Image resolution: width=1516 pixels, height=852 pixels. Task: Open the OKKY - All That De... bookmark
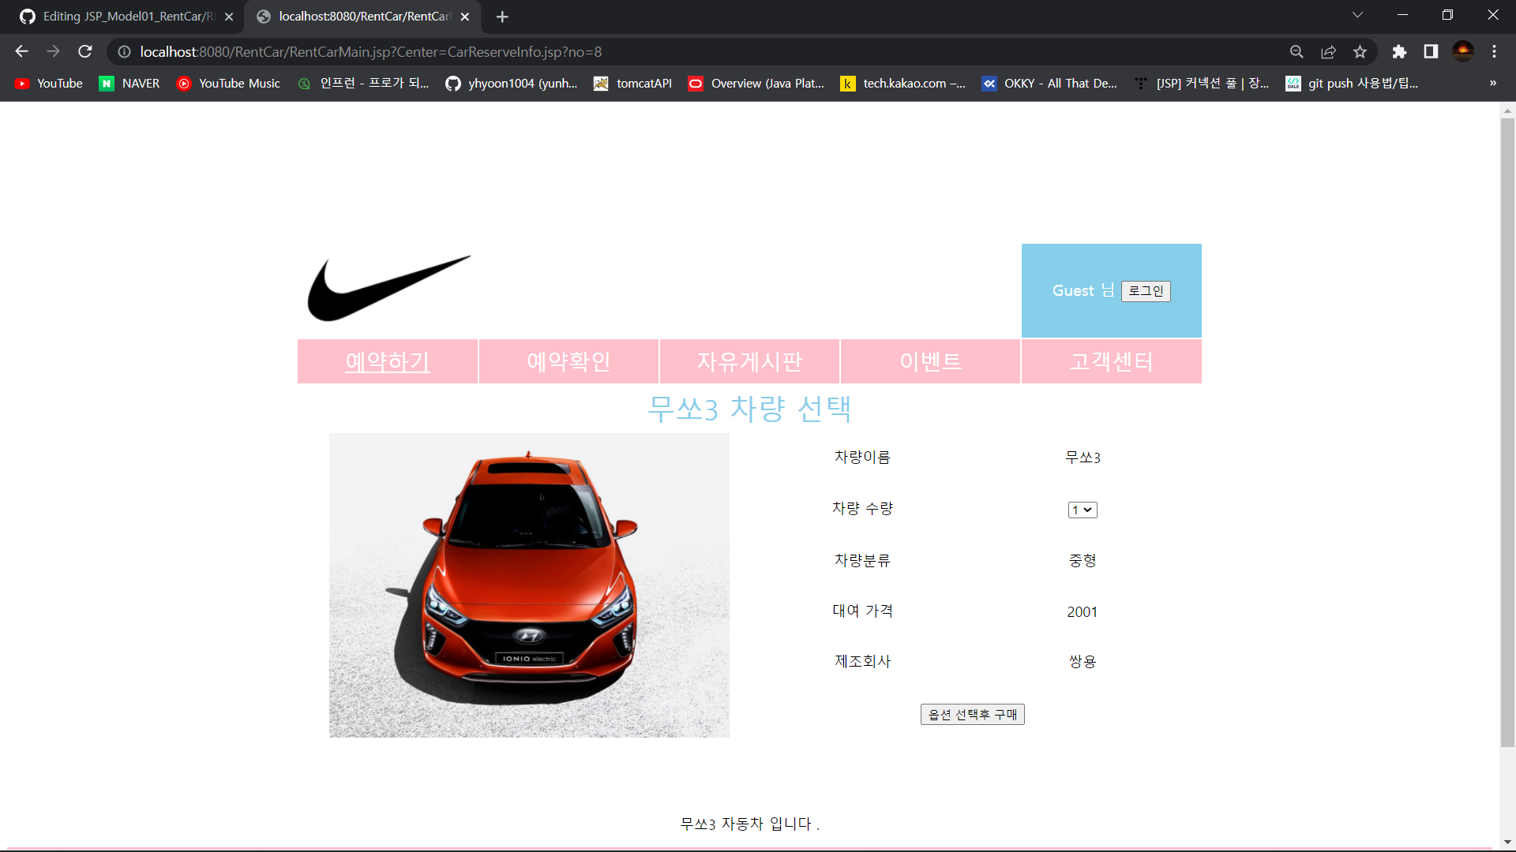[1050, 83]
